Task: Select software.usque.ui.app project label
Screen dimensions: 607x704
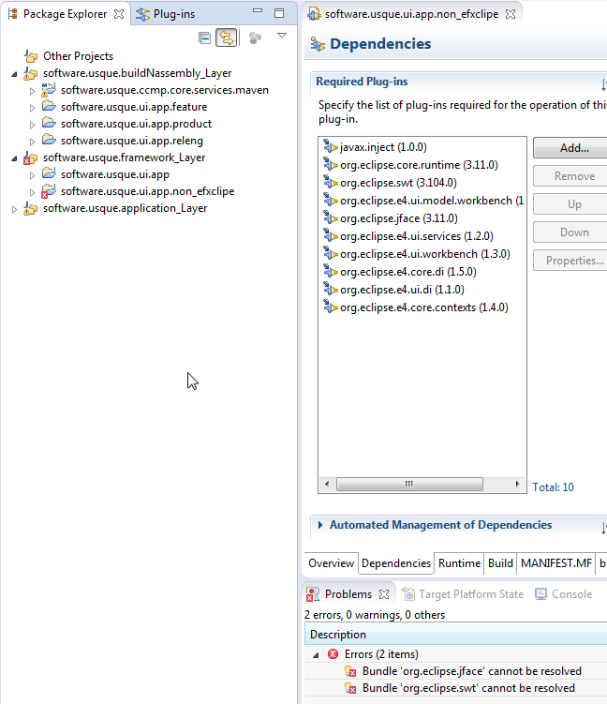Action: point(115,174)
